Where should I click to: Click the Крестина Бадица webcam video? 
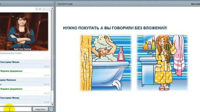tap(24, 31)
